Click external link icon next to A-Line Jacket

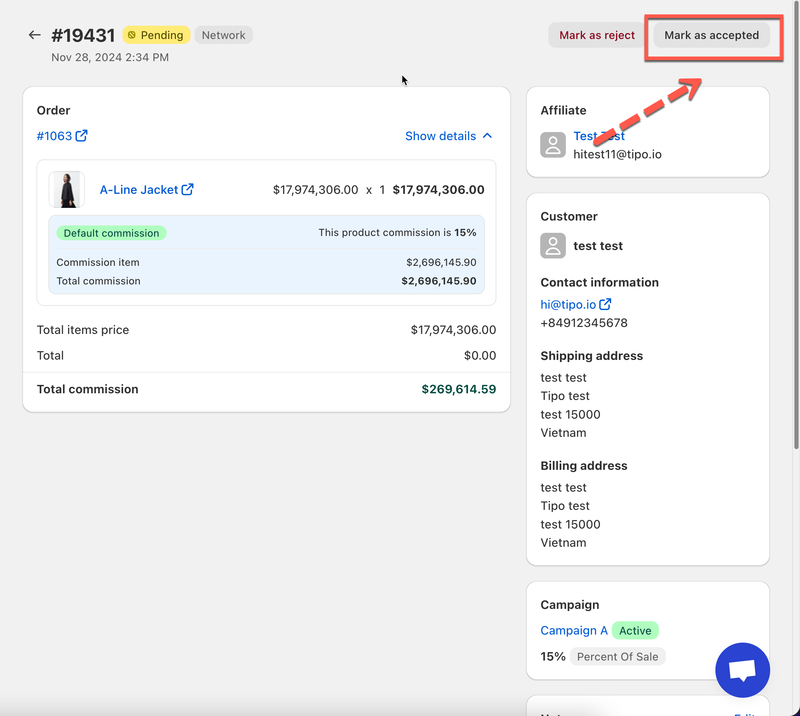click(x=187, y=189)
